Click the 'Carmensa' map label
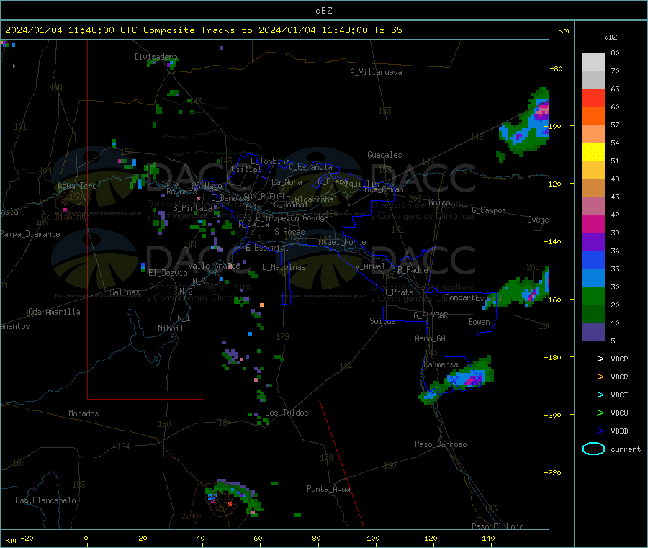Viewport: 648px width, 548px height. pos(441,365)
